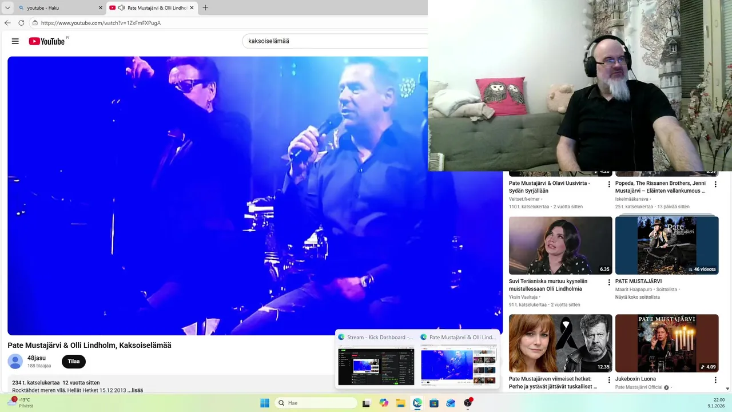Reload the page with refresh icon

point(21,23)
